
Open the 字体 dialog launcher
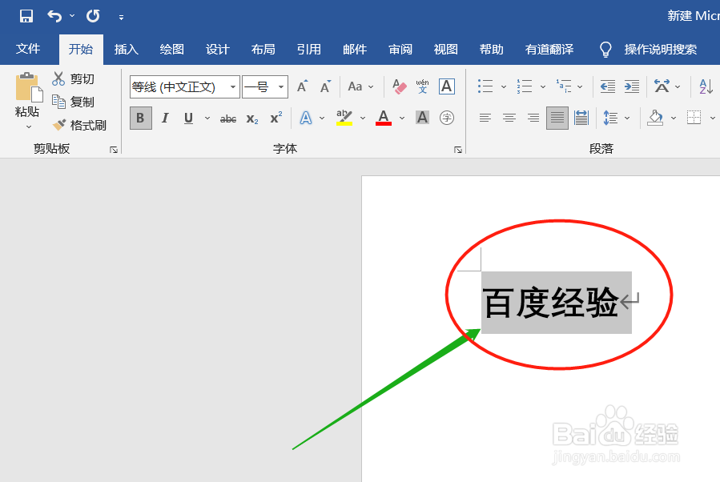(x=458, y=150)
